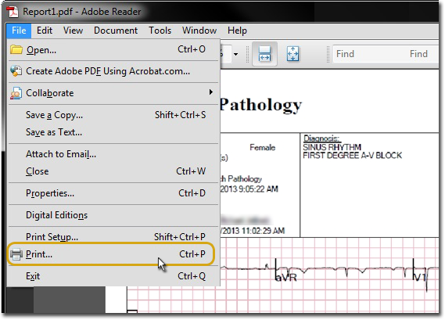Click the Fit Page toolbar icon
This screenshot has width=445, height=320.
coord(292,54)
